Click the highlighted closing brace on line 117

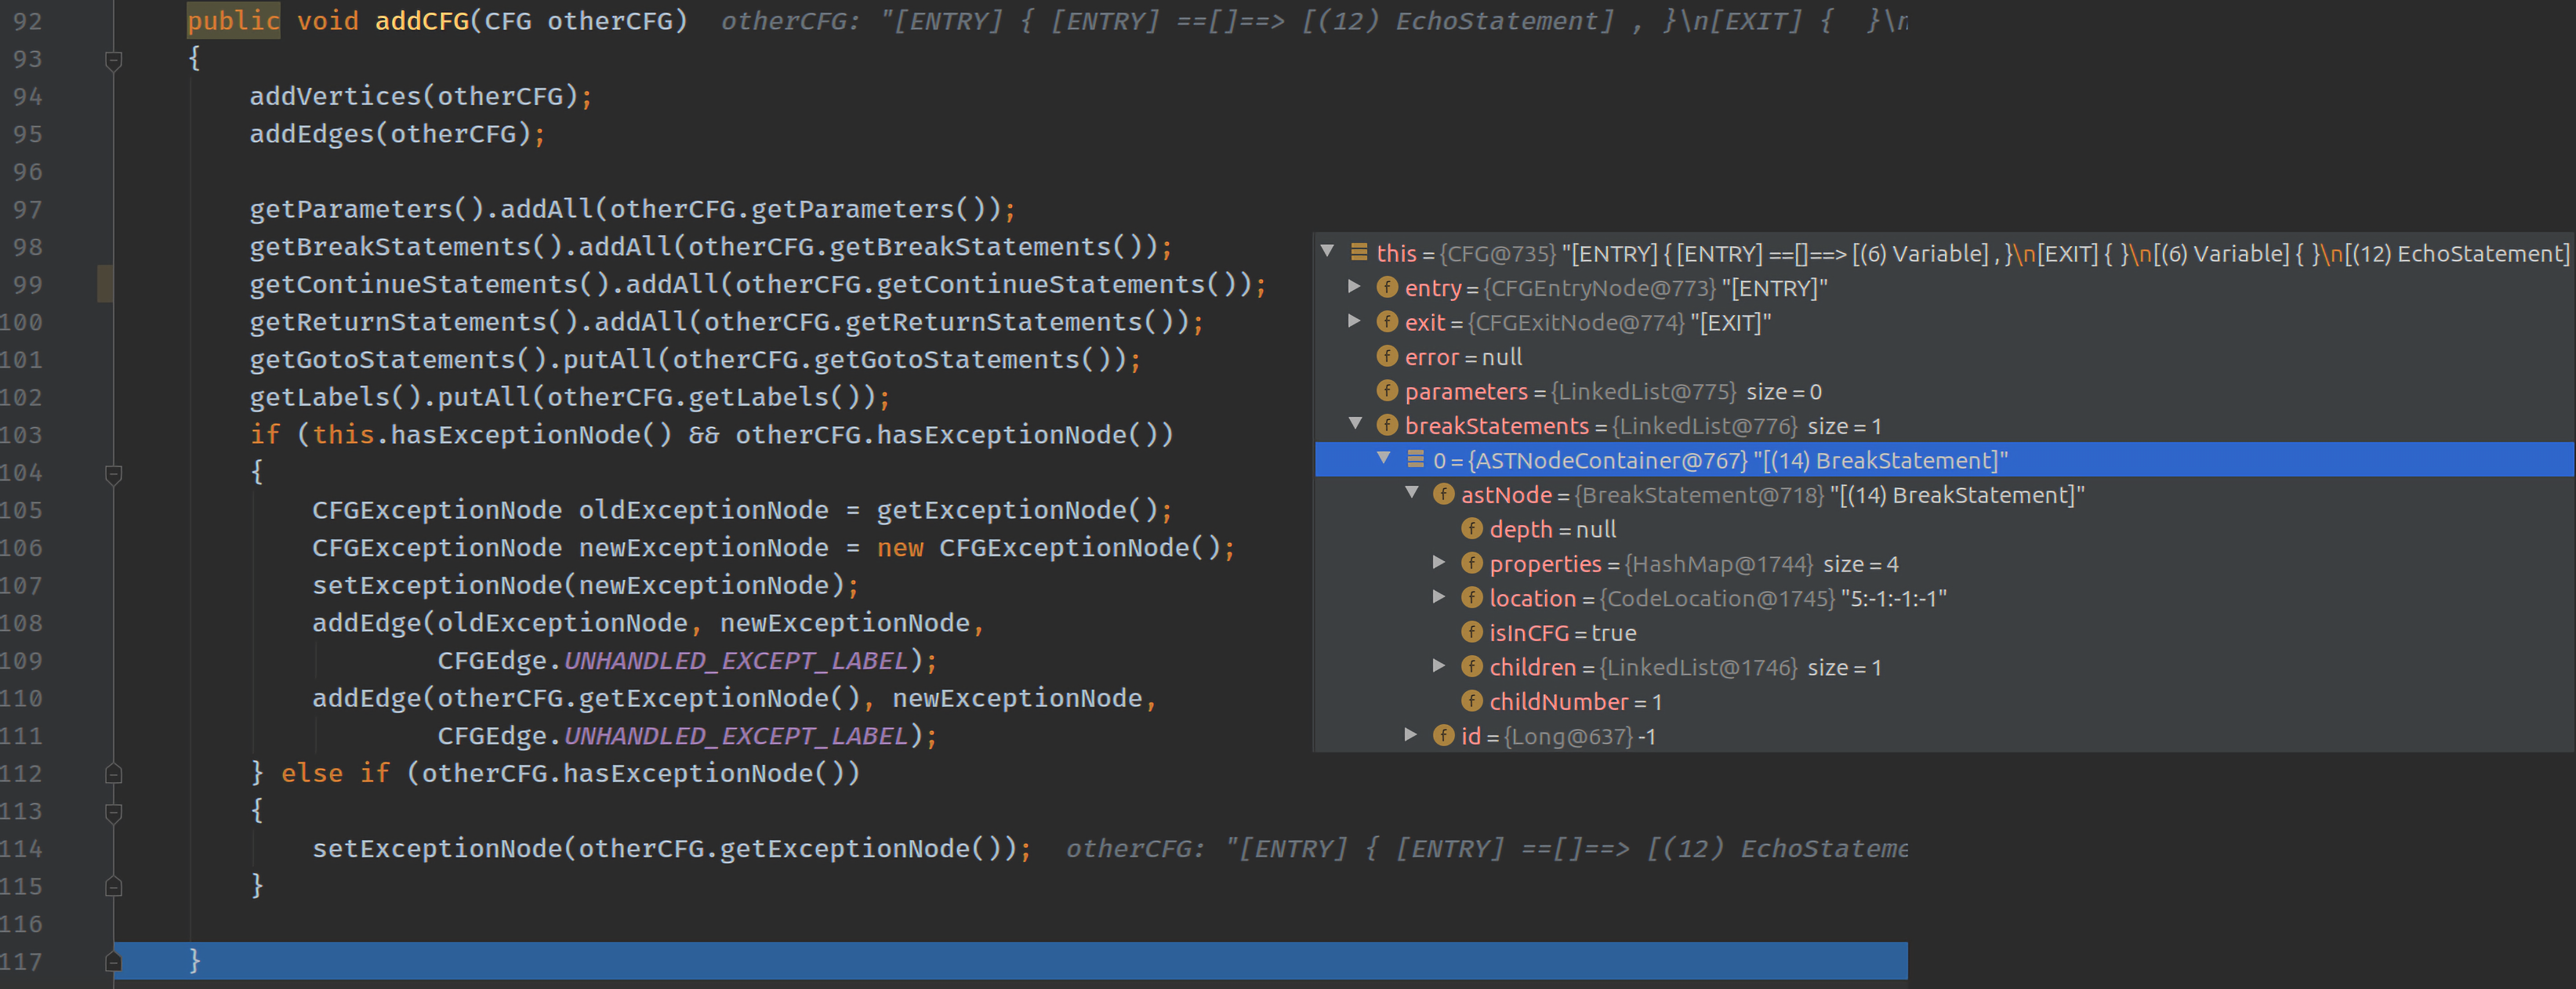click(195, 961)
